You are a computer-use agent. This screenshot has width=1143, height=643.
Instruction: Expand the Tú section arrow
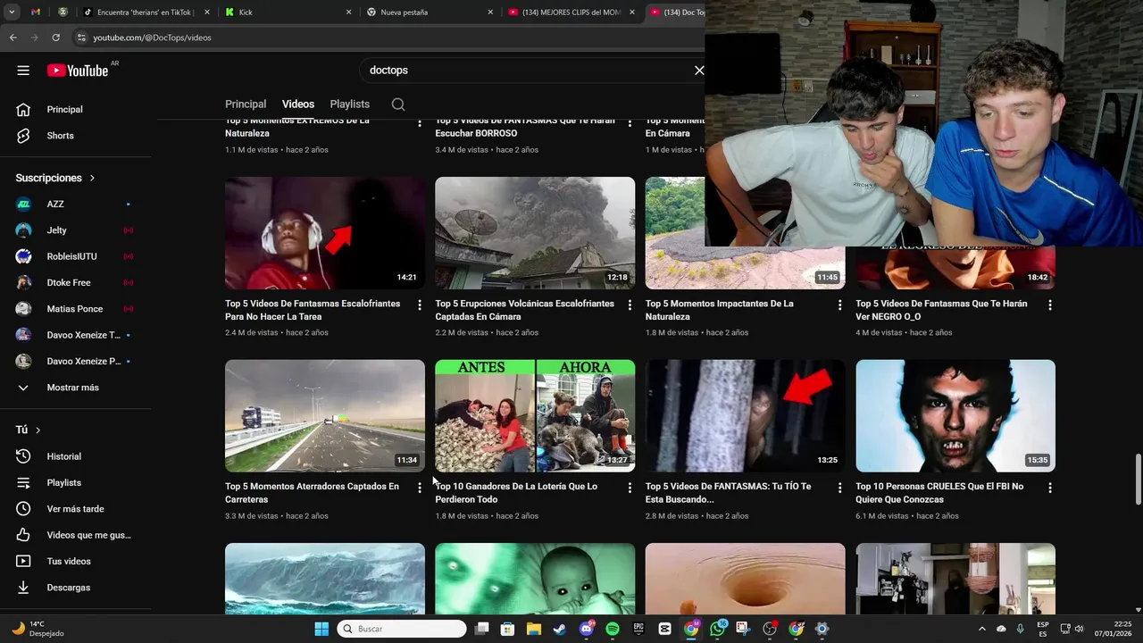coord(38,430)
